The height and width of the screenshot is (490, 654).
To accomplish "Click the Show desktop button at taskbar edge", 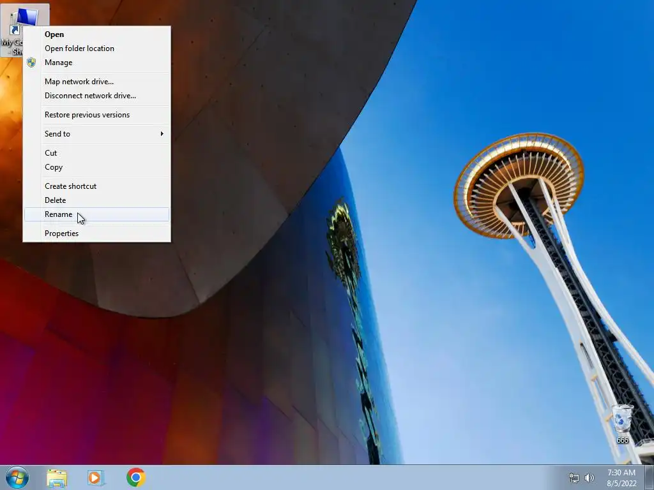I will [649, 478].
